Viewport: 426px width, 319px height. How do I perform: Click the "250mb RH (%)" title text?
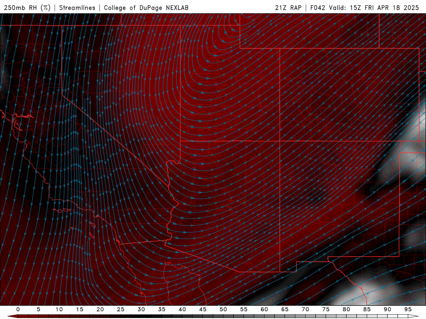pyautogui.click(x=27, y=7)
